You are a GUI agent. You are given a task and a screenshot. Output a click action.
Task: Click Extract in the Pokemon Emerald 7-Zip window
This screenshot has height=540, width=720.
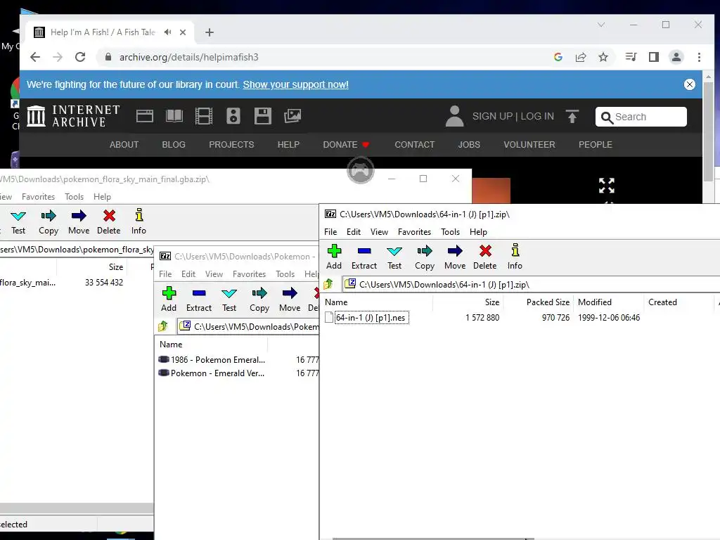point(199,299)
